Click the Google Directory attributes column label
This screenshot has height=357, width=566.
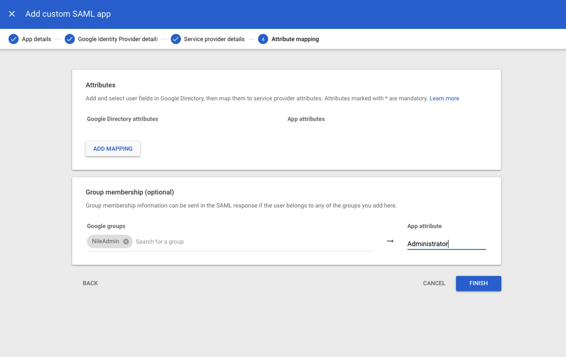tap(123, 119)
